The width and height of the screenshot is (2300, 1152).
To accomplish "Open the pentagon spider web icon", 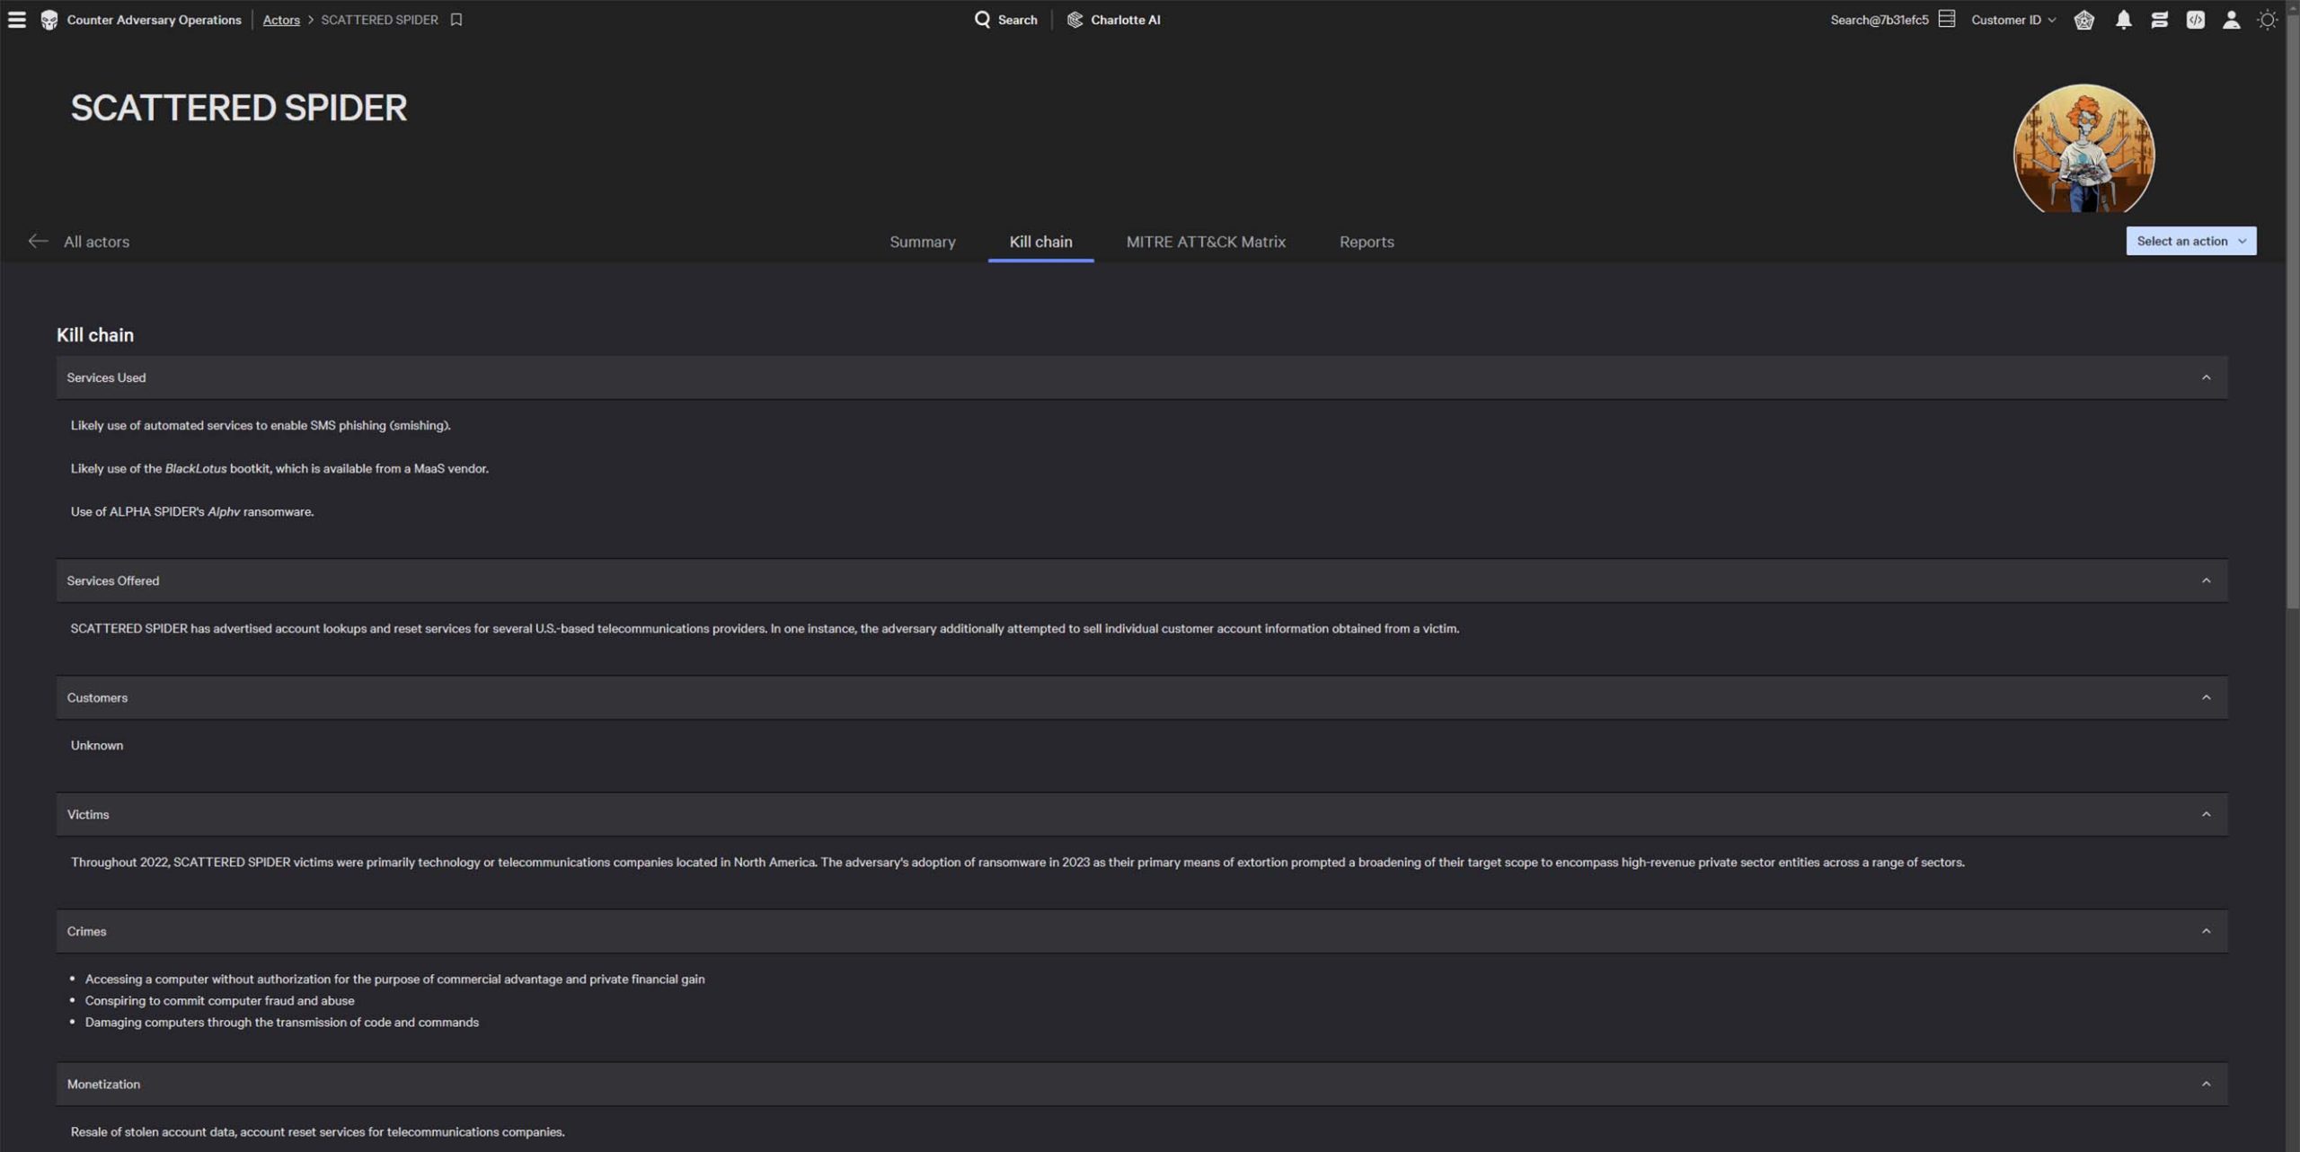I will 2084,20.
